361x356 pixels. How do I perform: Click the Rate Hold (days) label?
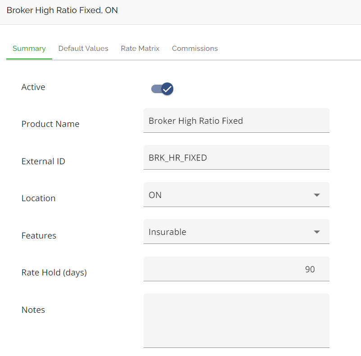(x=54, y=273)
